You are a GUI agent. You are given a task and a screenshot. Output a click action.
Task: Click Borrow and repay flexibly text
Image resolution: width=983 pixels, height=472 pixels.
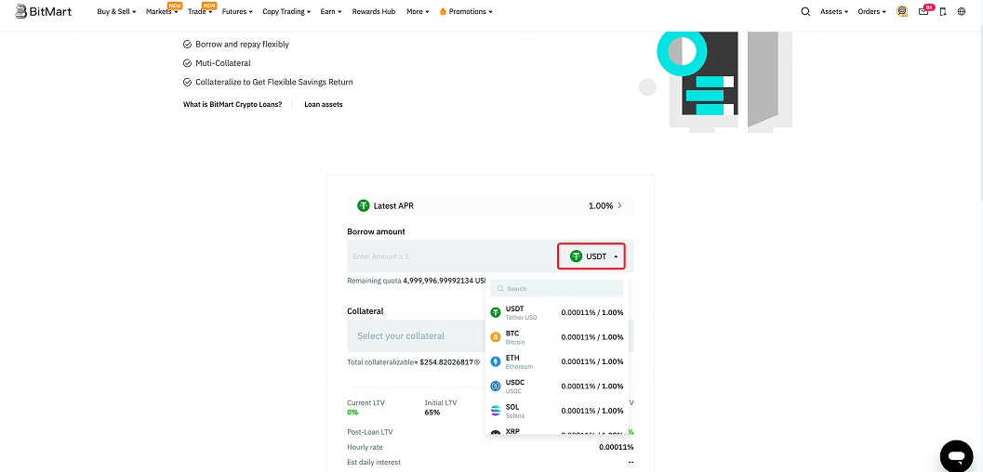(242, 45)
